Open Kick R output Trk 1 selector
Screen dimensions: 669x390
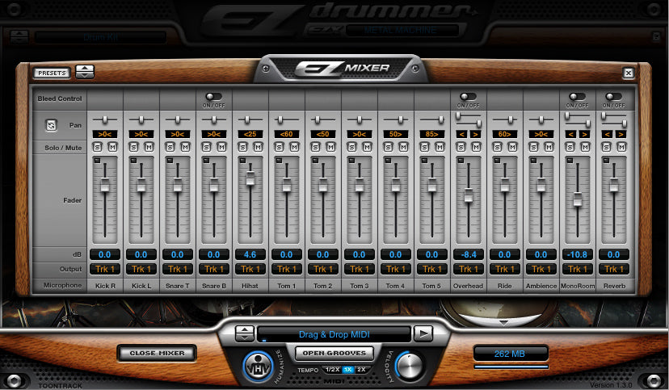click(104, 269)
